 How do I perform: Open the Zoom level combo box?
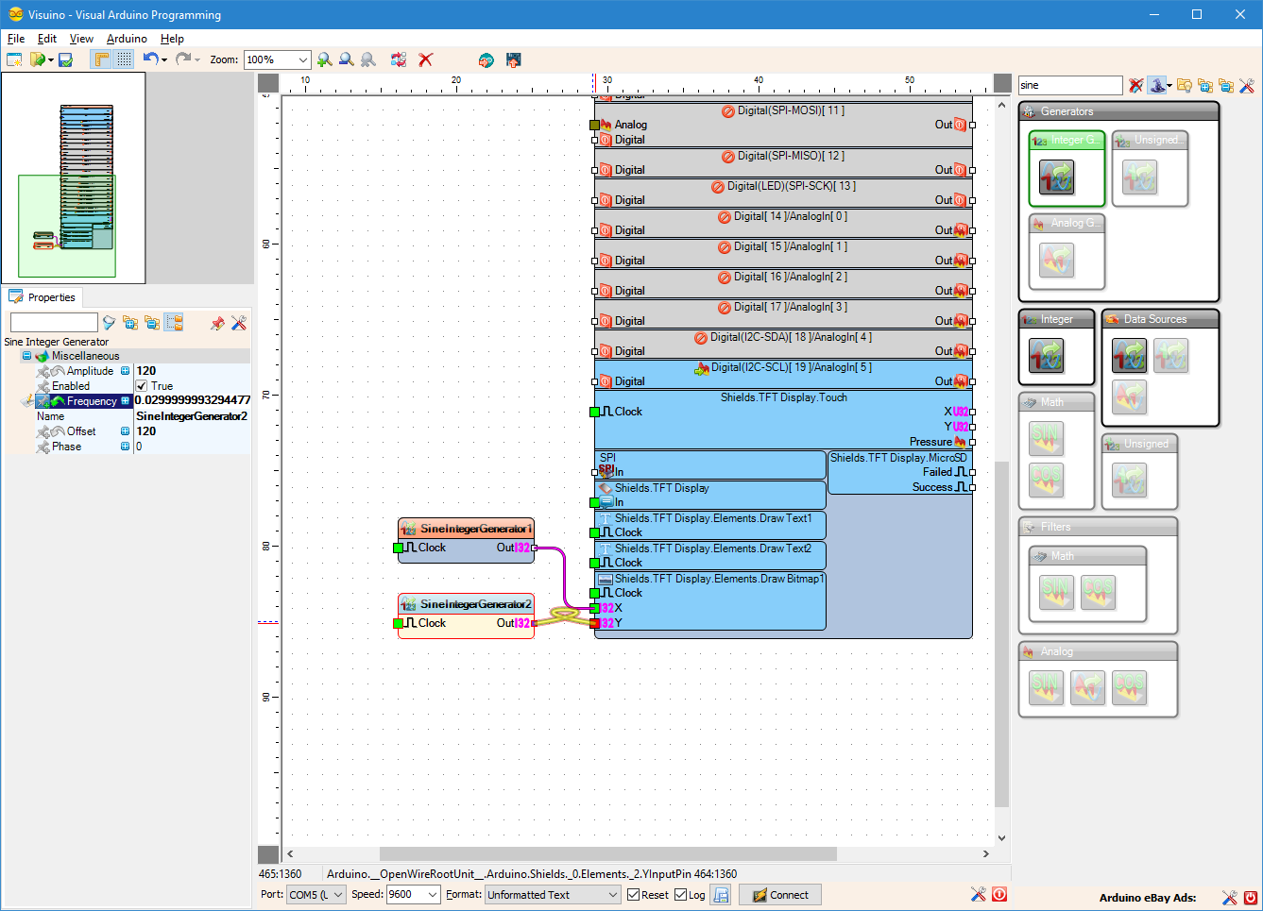pyautogui.click(x=304, y=59)
